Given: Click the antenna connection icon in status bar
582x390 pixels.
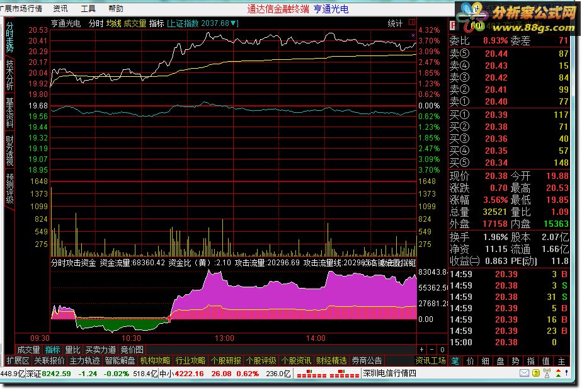Looking at the screenshot, I should click(x=547, y=373).
